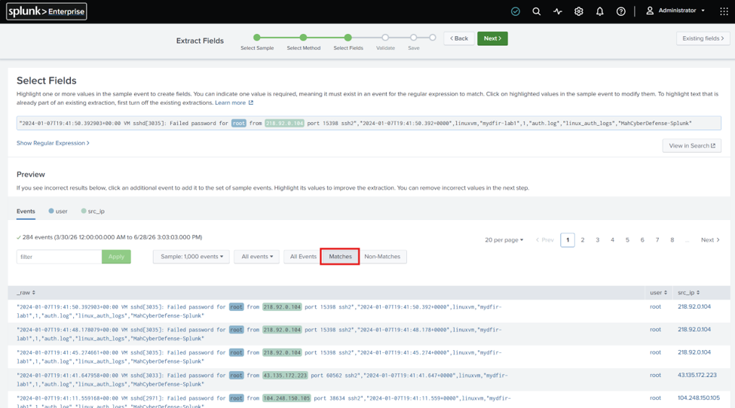Open the search magnifier icon in header
The image size is (735, 408).
tap(536, 11)
